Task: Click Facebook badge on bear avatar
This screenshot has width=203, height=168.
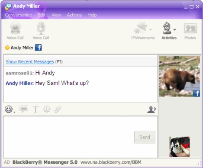Action: (x=197, y=94)
